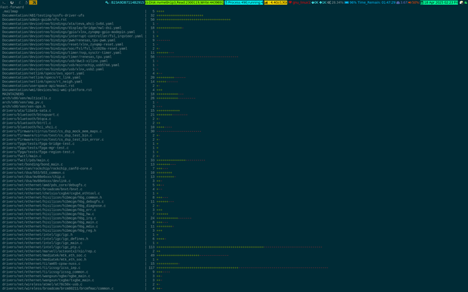Click drivers/ata/libata-sata.c line
Screen dimensions: 468x292
(26, 111)
